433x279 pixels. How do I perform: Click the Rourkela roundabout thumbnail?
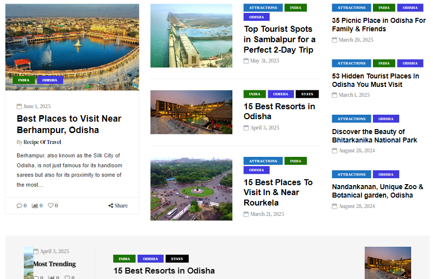tap(191, 189)
